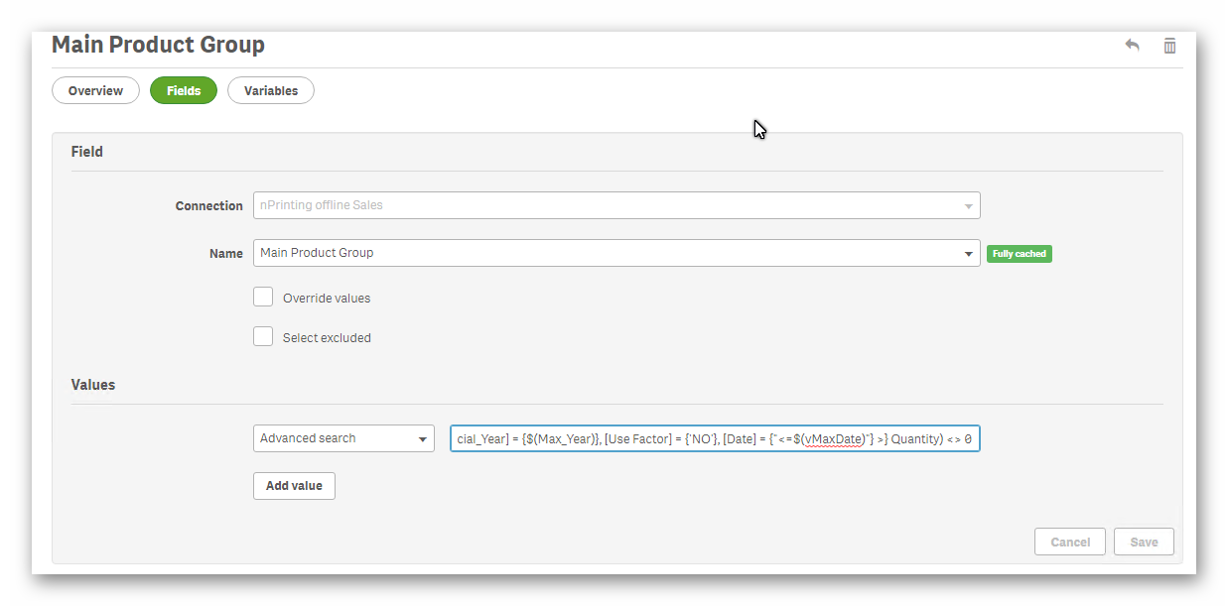Open the Advanced search type dropdown

[343, 438]
